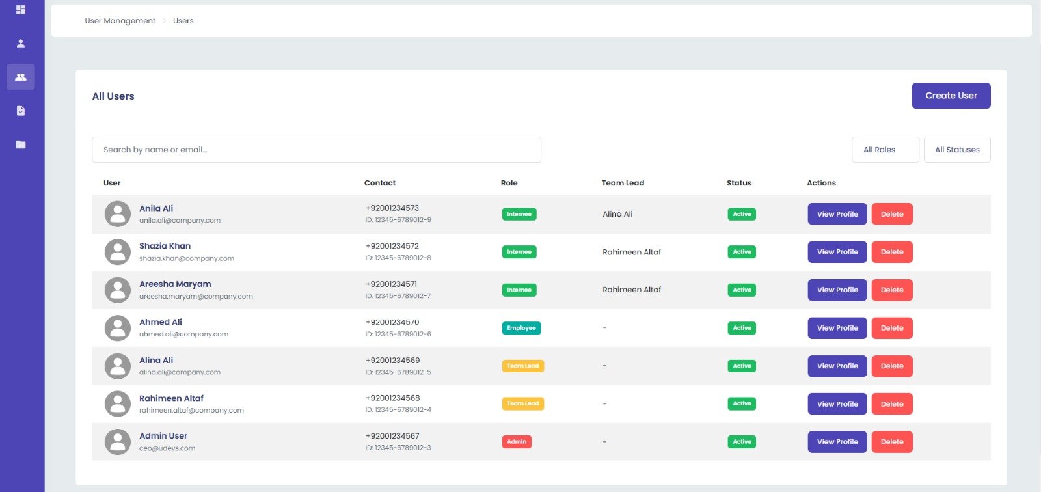Click Ahmed Ali's avatar icon
Image resolution: width=1041 pixels, height=492 pixels.
point(118,328)
